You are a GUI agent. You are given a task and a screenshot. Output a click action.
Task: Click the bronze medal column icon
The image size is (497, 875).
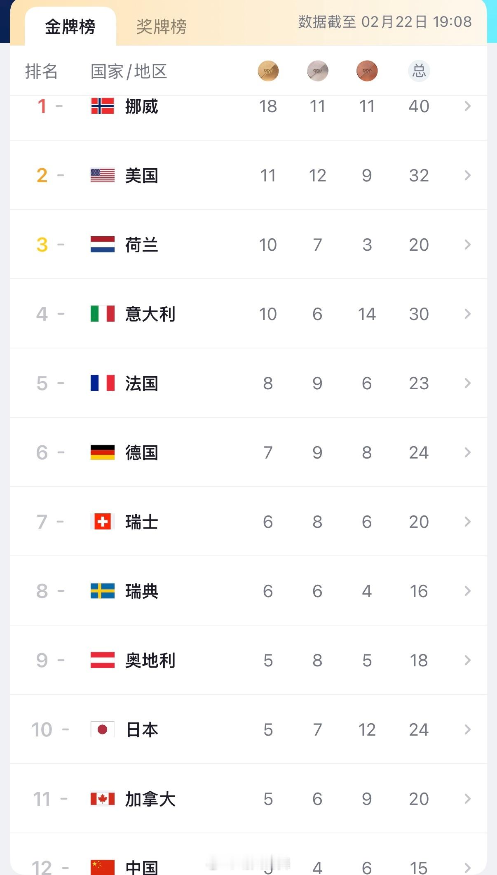coord(367,71)
